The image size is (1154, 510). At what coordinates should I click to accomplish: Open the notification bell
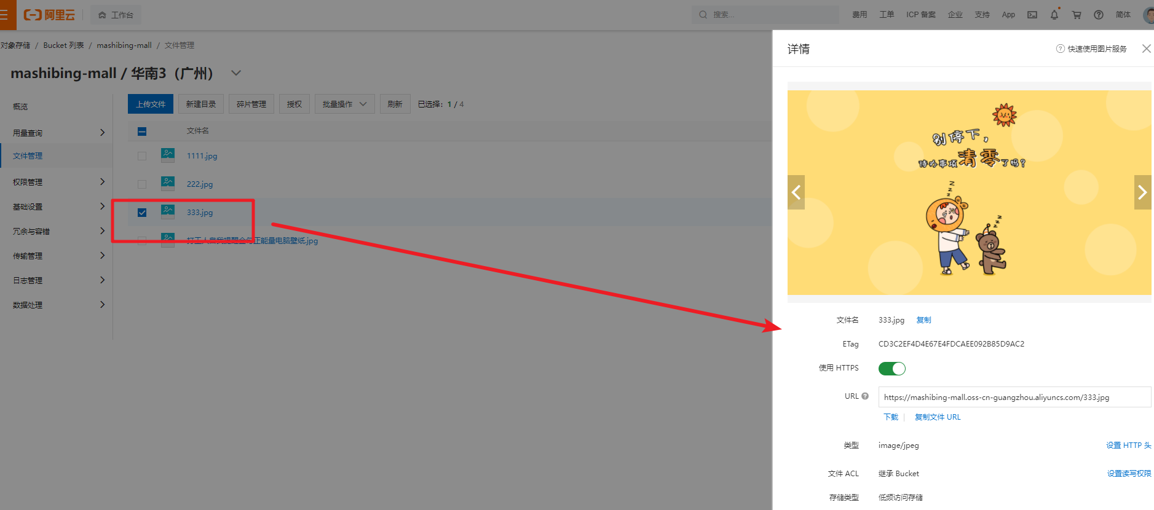click(x=1054, y=14)
